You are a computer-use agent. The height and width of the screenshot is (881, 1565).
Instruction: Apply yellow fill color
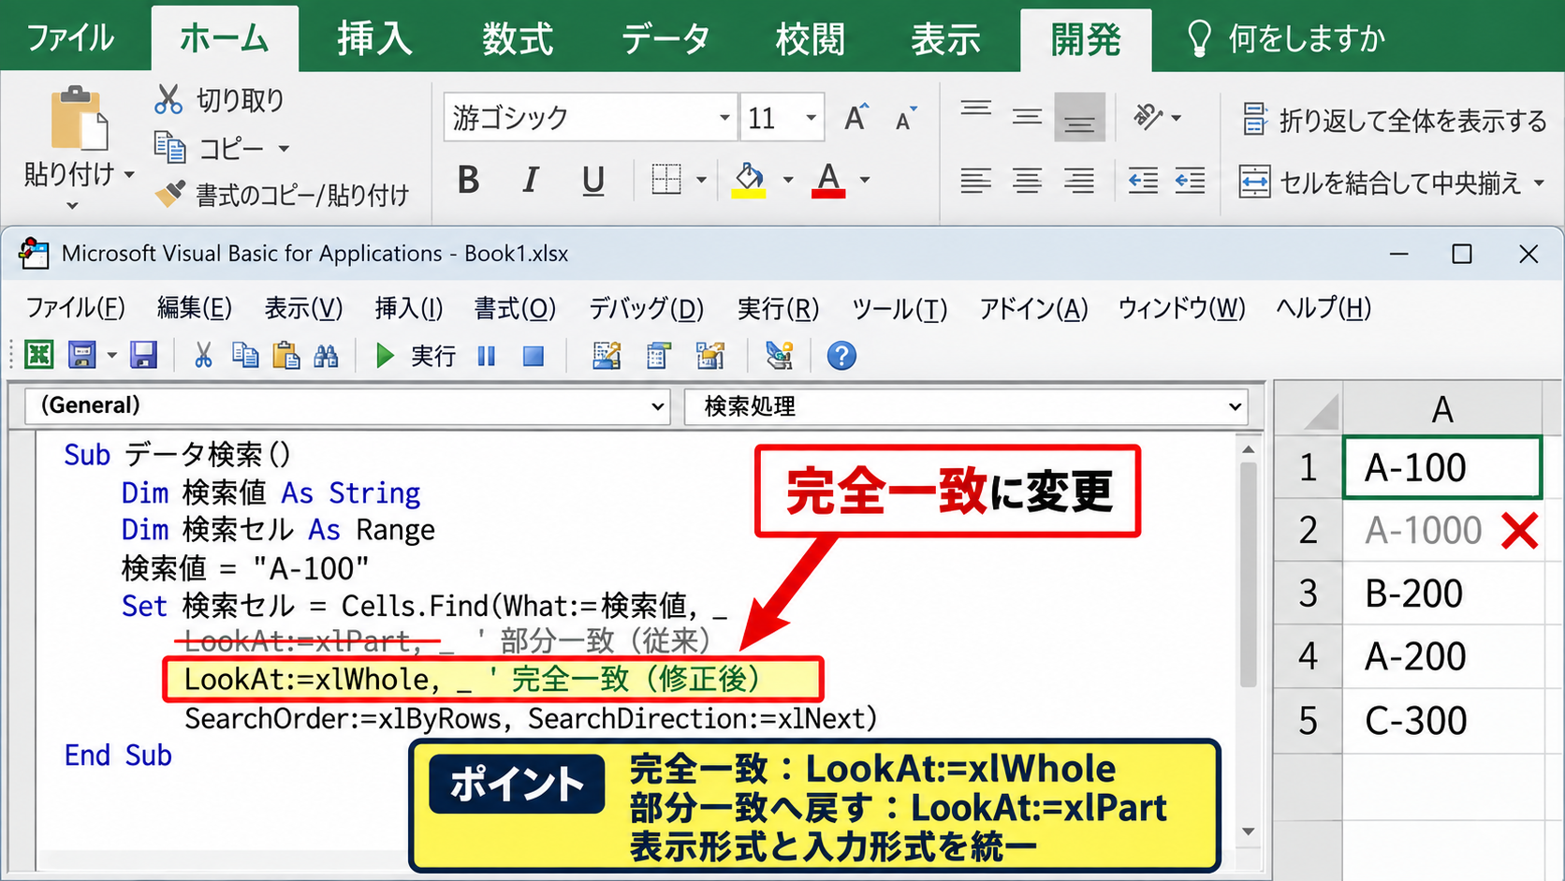tap(748, 179)
